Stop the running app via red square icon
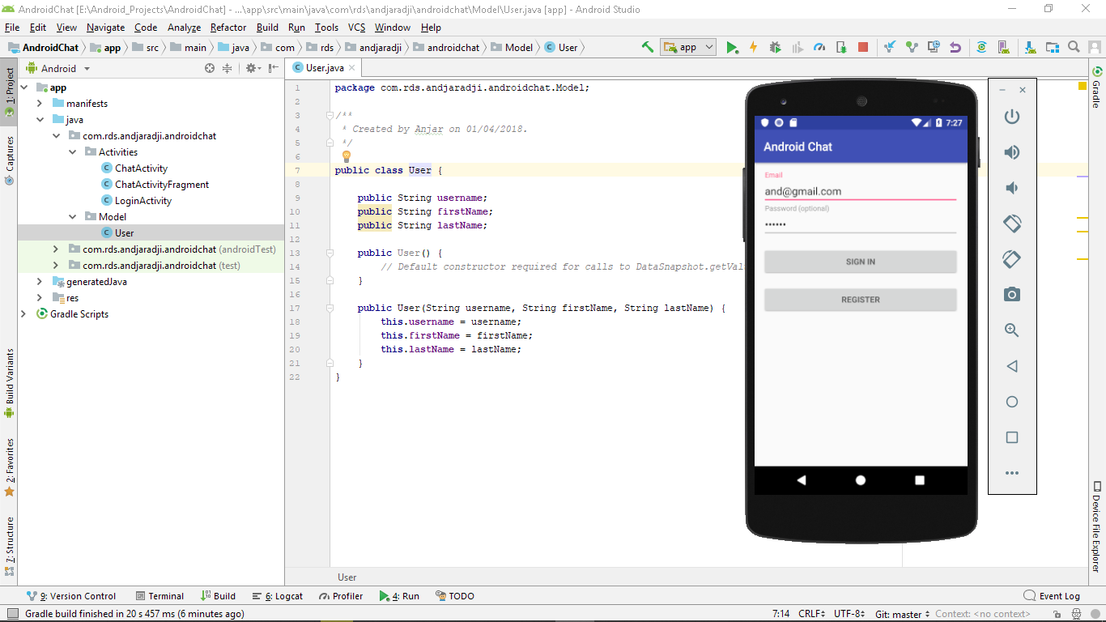This screenshot has height=622, width=1106. [863, 47]
